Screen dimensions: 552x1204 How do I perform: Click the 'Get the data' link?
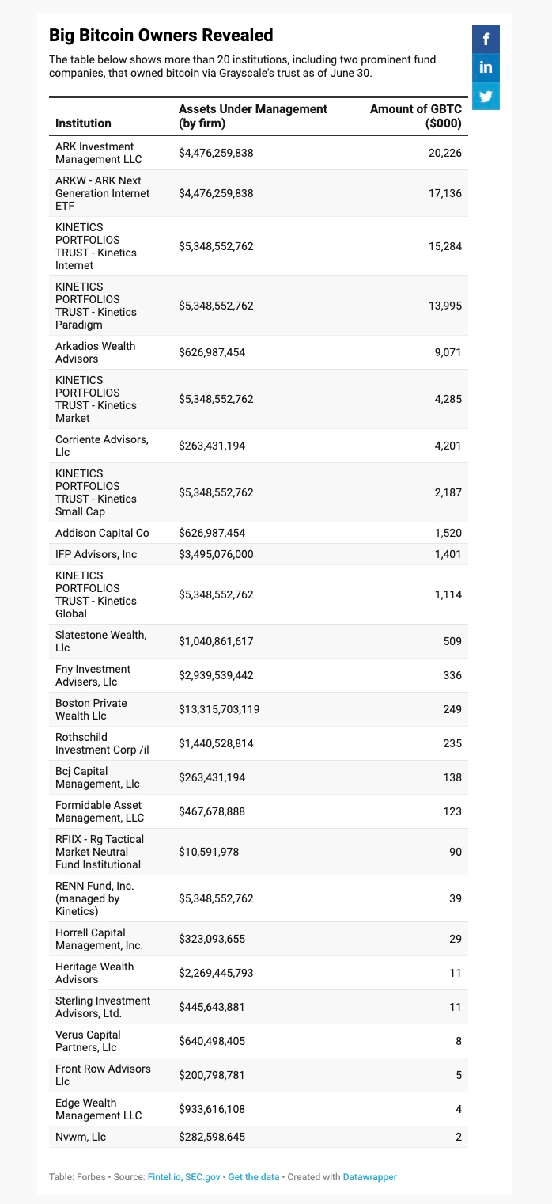(253, 1177)
